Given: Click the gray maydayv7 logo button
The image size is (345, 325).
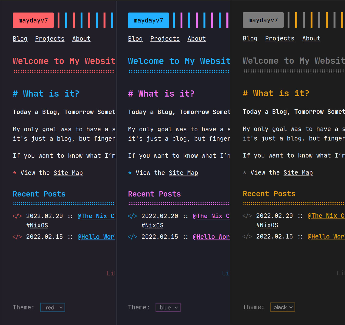Looking at the screenshot, I should pos(263,20).
